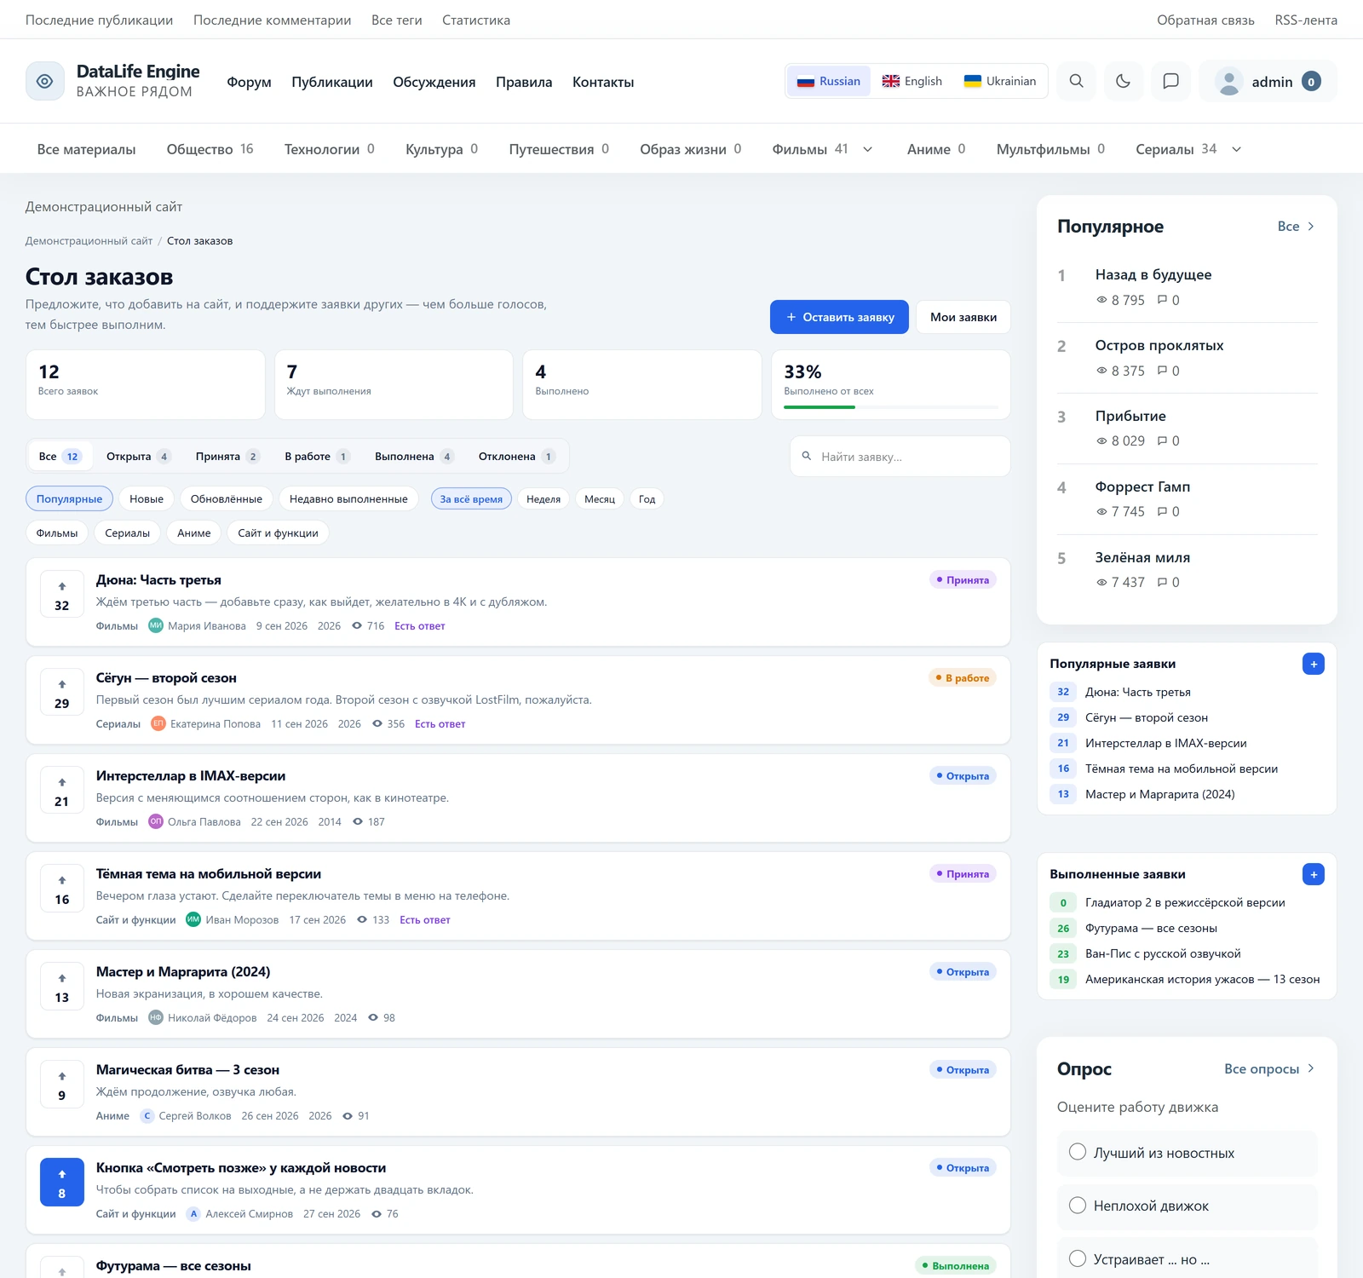
Task: Click the Найти заявку search field
Action: 900,456
